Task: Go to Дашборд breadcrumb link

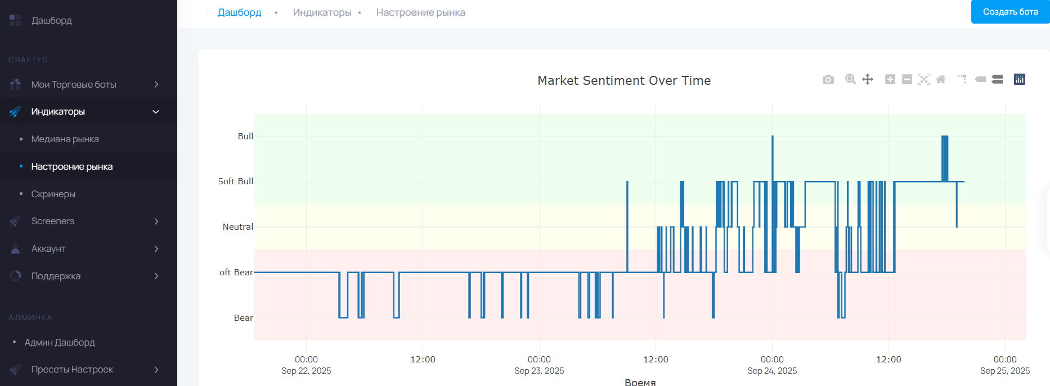Action: (x=239, y=12)
